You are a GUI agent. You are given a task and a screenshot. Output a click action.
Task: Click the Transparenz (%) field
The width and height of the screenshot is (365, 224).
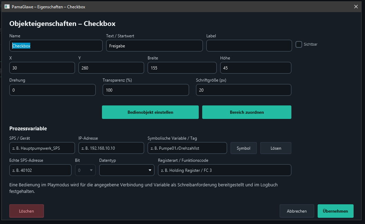146,90
